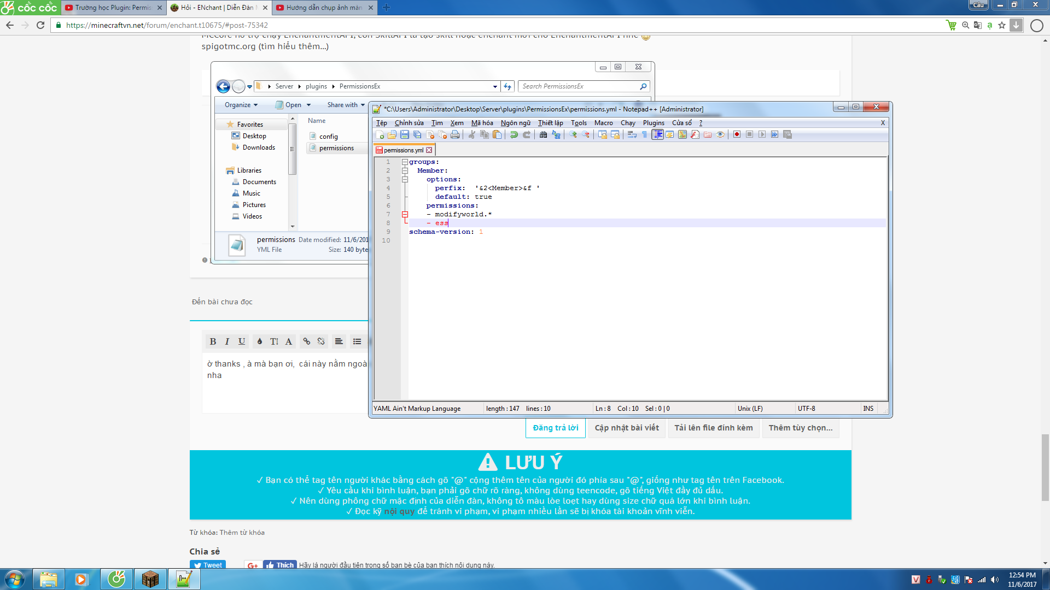
Task: Click the text color droplet icon
Action: pos(259,341)
